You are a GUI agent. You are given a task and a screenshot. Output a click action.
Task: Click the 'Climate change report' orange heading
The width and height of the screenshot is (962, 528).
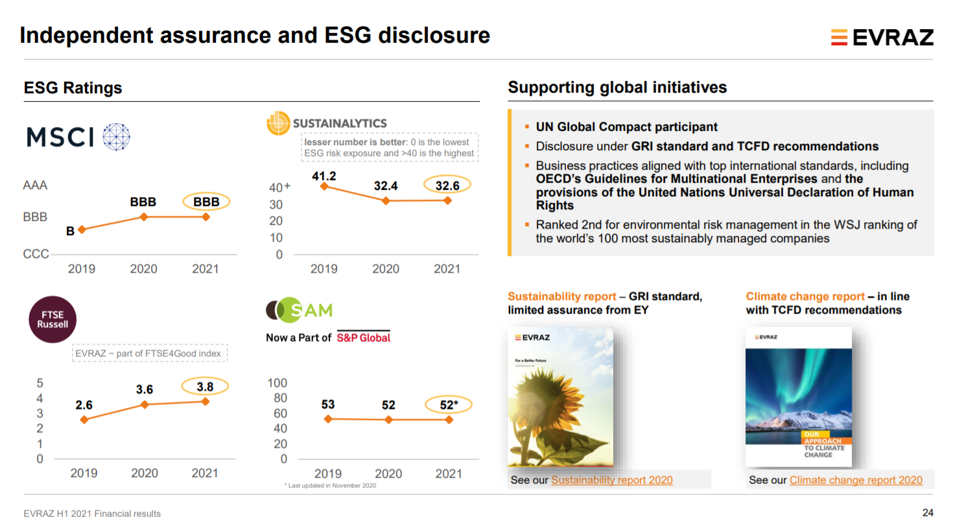(x=805, y=296)
